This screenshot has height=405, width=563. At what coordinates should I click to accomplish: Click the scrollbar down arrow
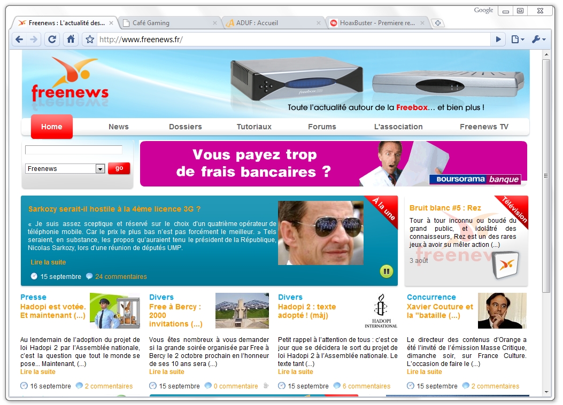pos(546,392)
